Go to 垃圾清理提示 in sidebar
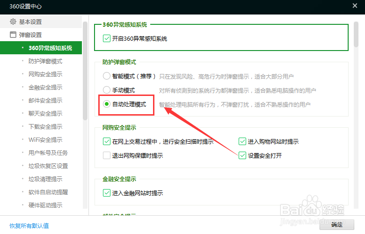Viewport: 365px width, 234px height. coord(45,179)
